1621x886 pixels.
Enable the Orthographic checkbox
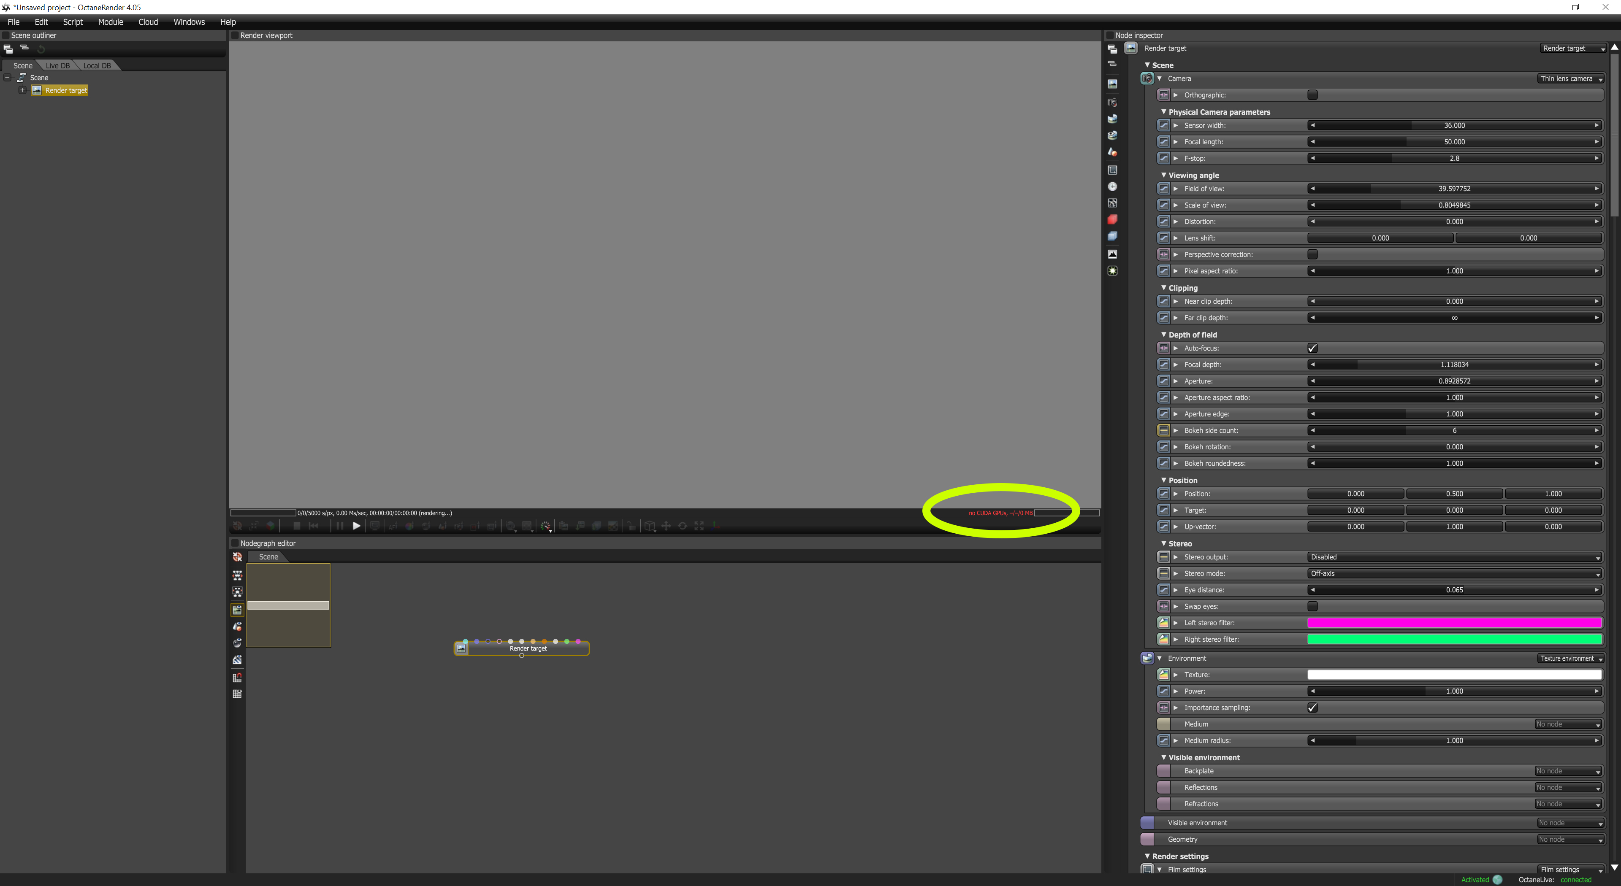(1313, 95)
